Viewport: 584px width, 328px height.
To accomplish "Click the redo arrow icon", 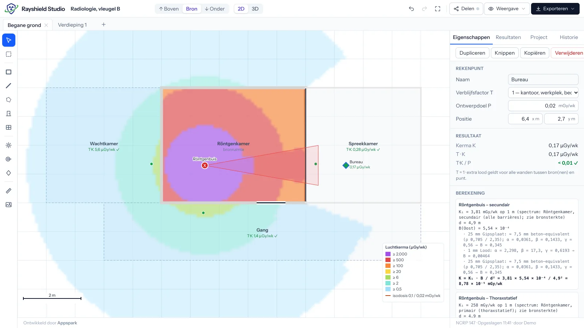I will [x=424, y=9].
